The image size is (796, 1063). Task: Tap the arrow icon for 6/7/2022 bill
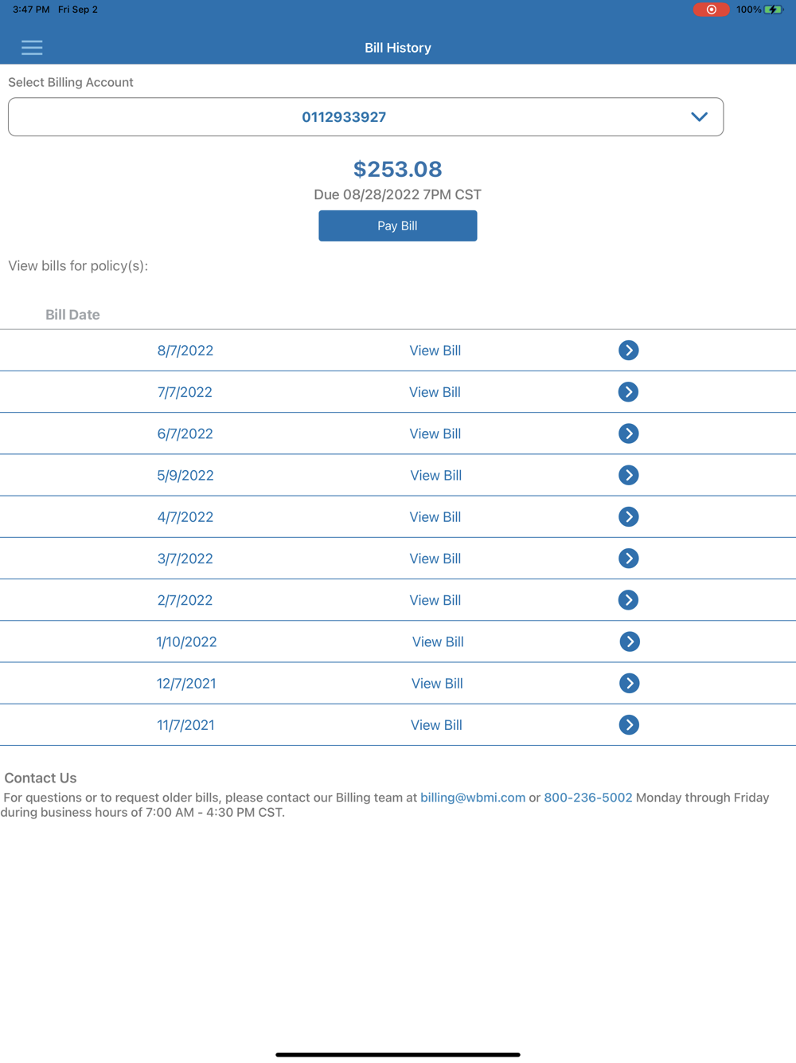[x=628, y=433]
